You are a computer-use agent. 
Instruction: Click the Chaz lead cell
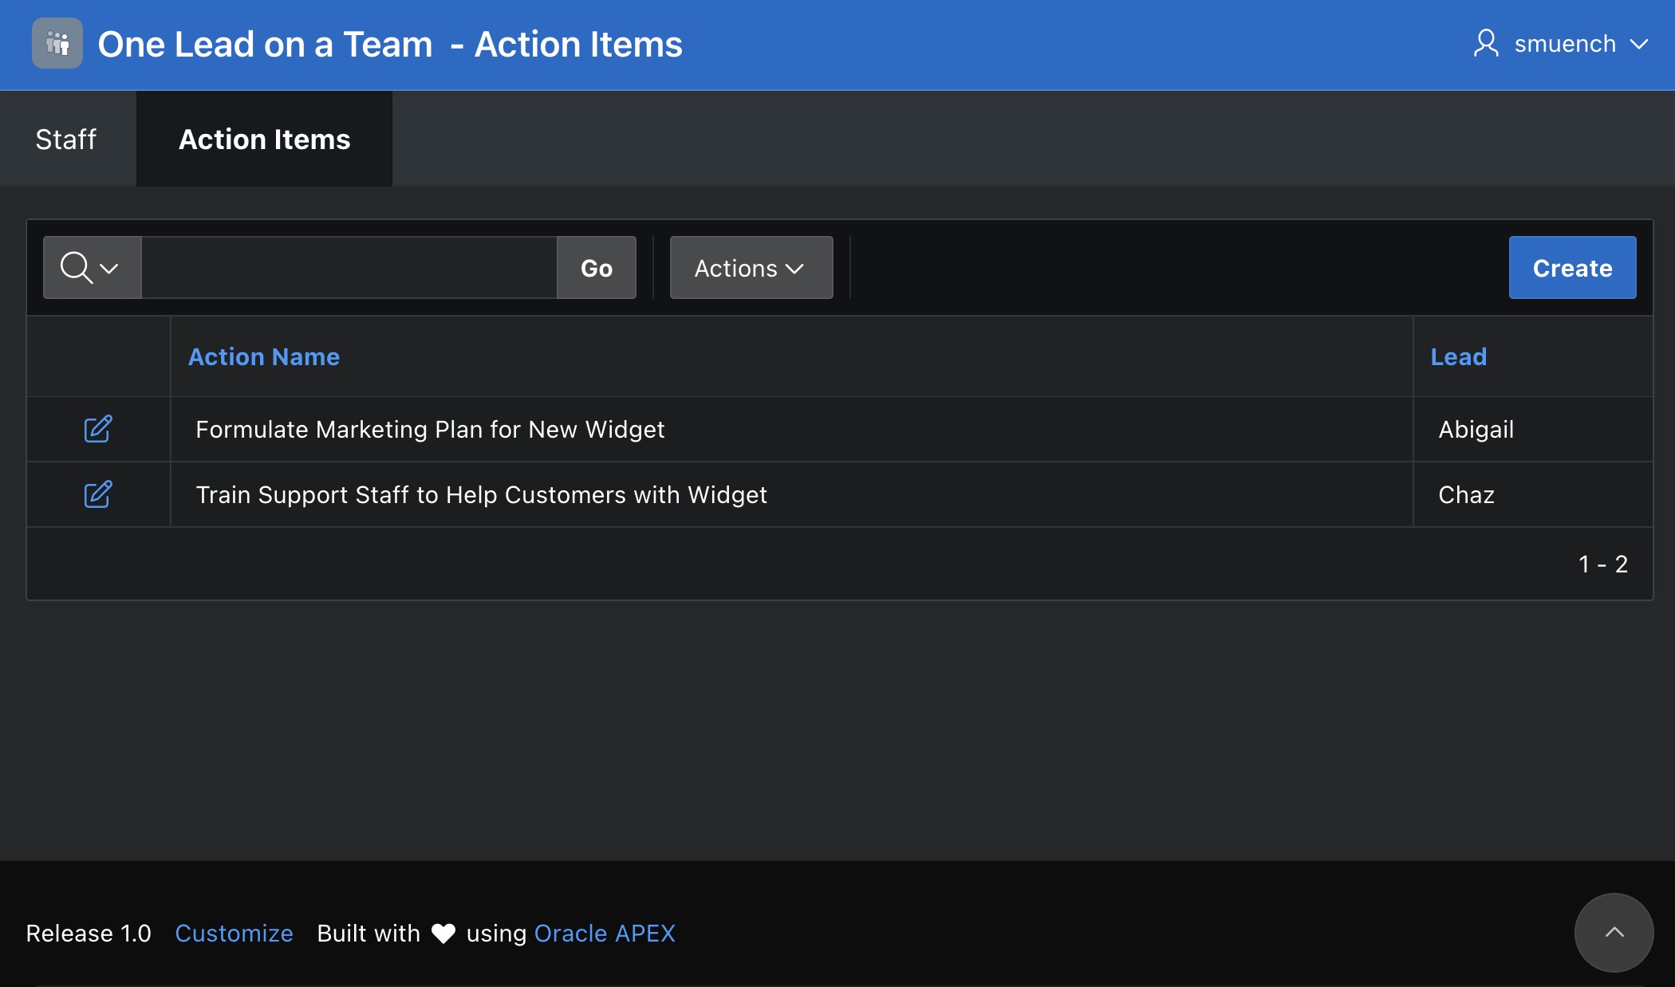point(1466,495)
